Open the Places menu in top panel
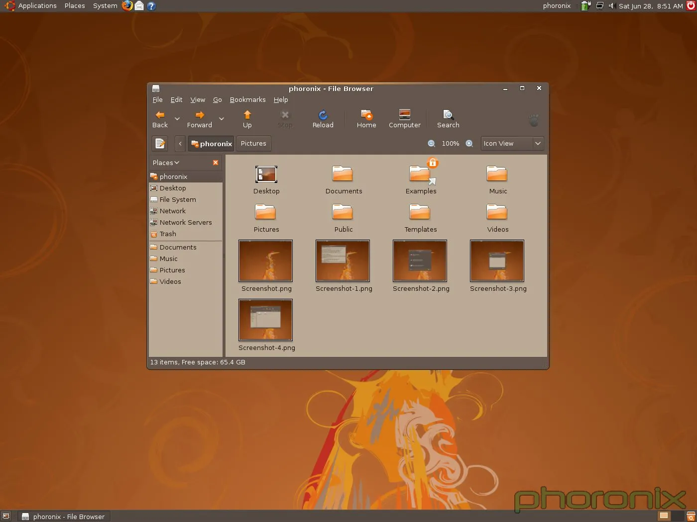This screenshot has height=522, width=697. pyautogui.click(x=75, y=6)
